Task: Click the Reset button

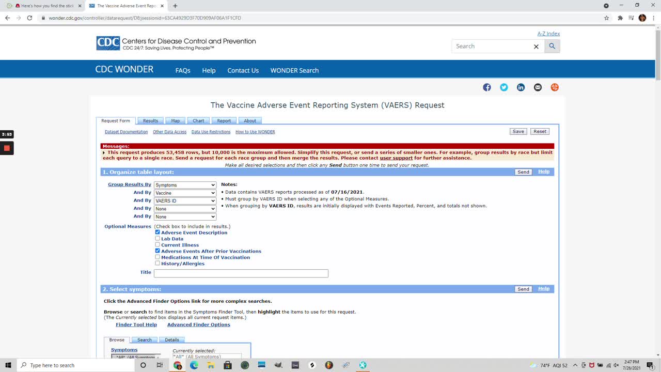Action: (x=540, y=132)
